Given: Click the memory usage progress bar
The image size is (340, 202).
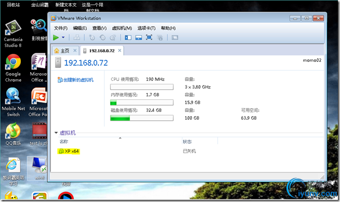Looking at the screenshot, I should click(x=142, y=103).
